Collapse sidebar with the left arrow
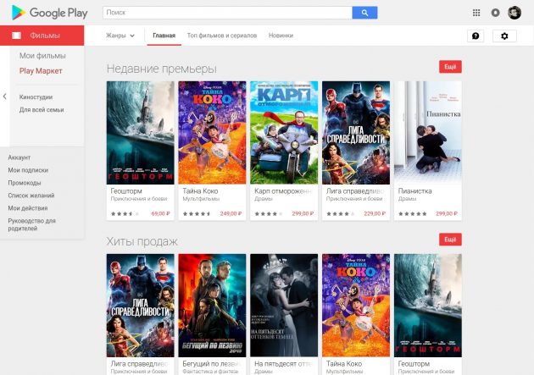 [5, 97]
